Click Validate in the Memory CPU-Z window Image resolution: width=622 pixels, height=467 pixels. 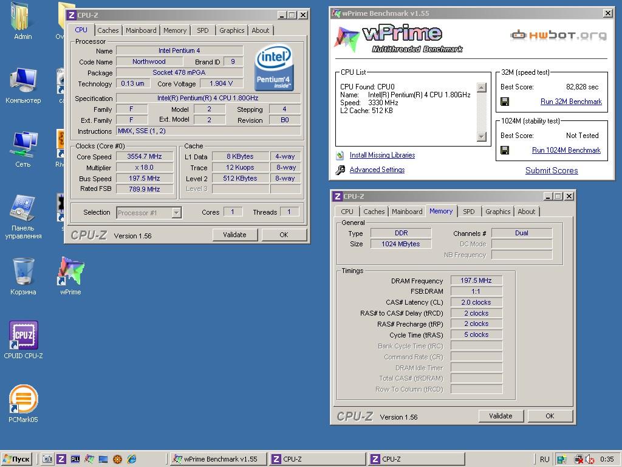pos(501,416)
